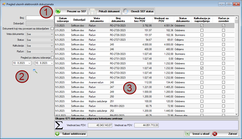This screenshot has width=242, height=139.
Task: Uncheck Kalkulacija checkbox for RO-2719/2023
Action: [x=202, y=26]
